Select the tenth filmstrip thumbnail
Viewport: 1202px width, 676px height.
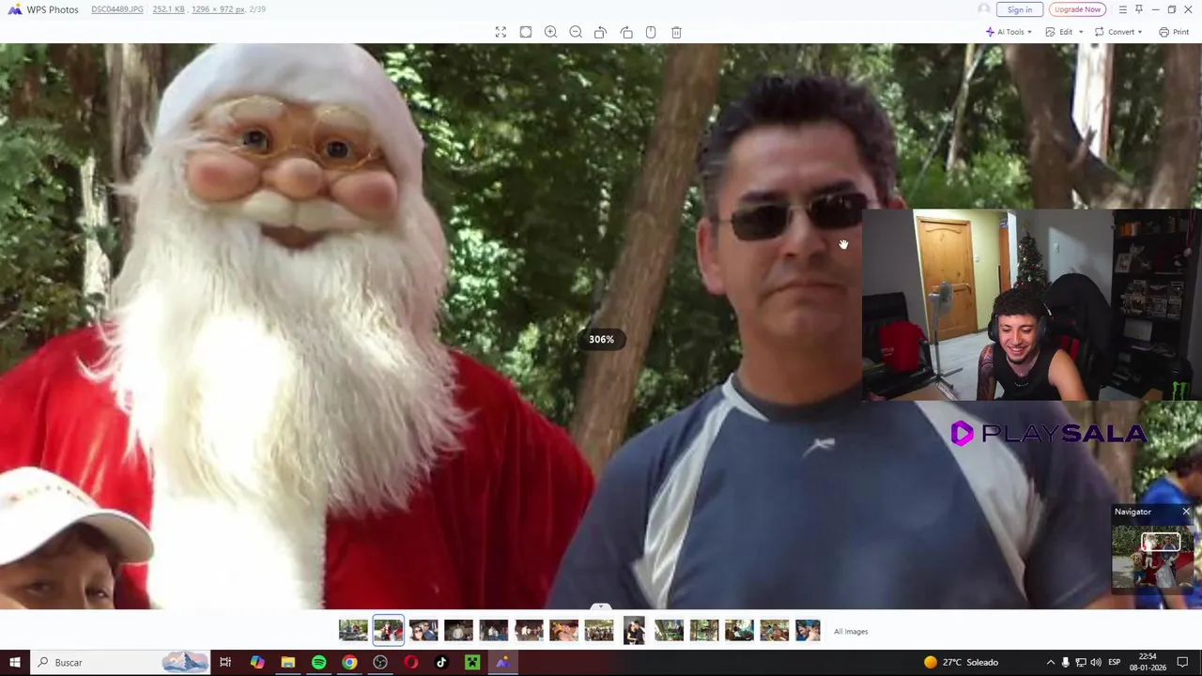(669, 630)
